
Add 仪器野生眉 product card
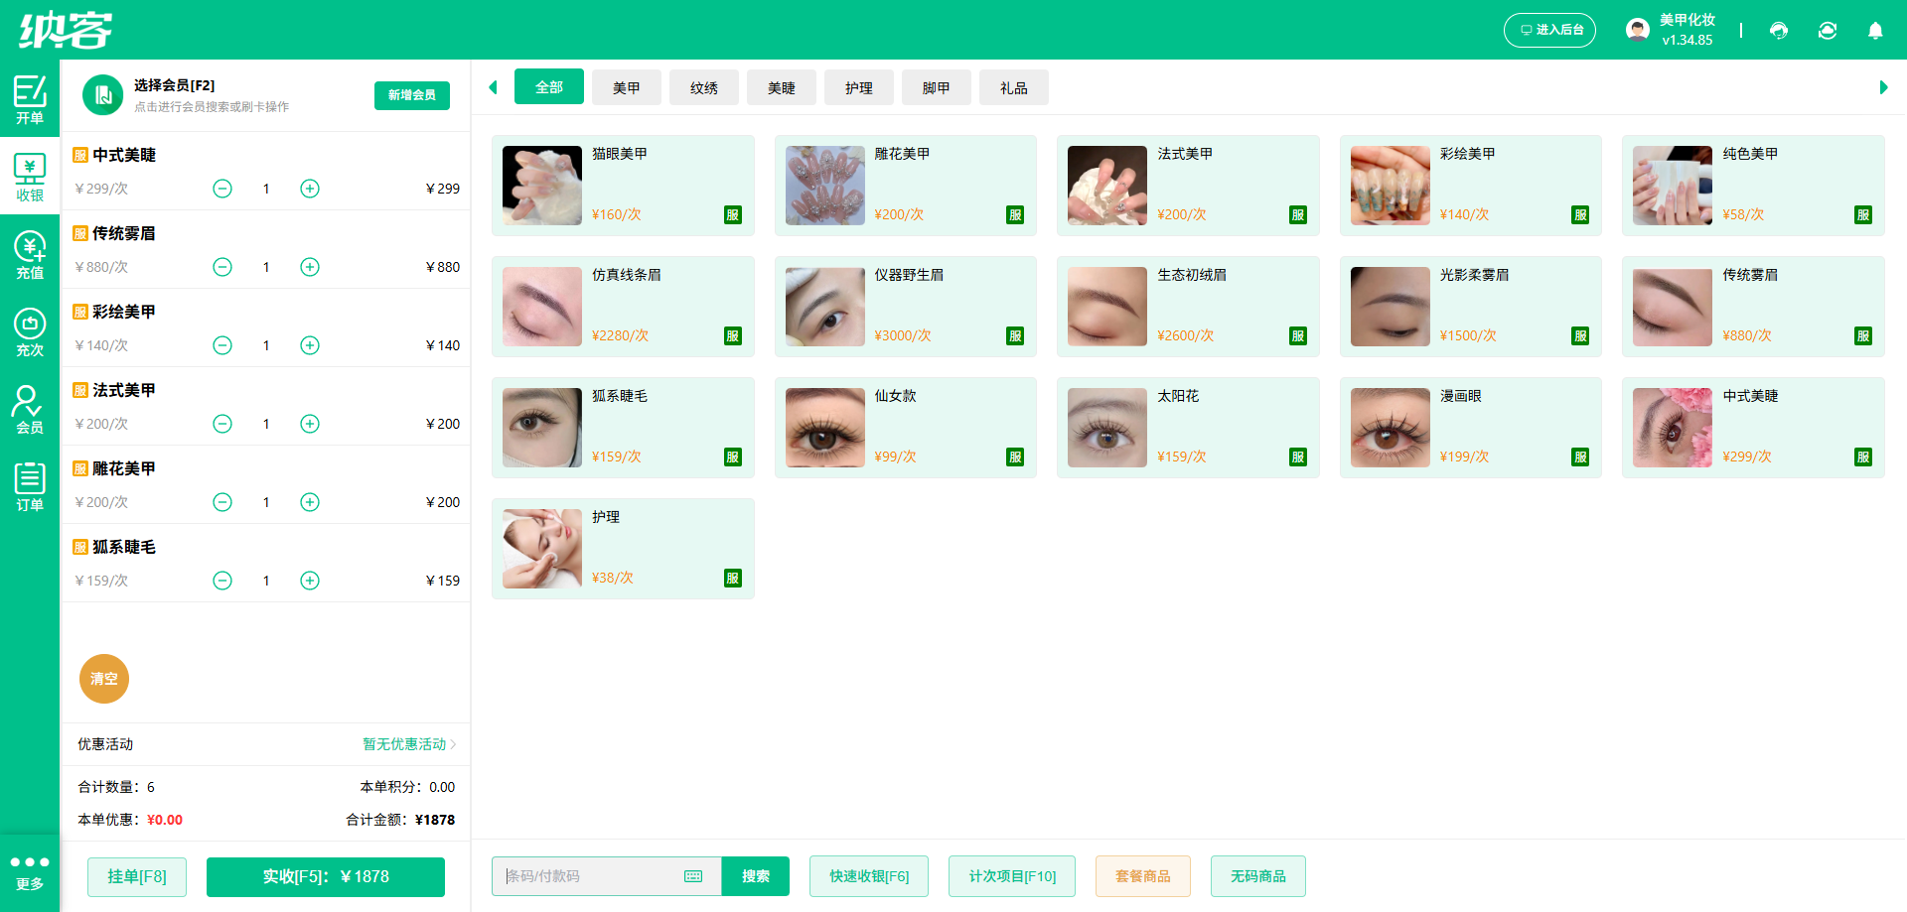(906, 307)
